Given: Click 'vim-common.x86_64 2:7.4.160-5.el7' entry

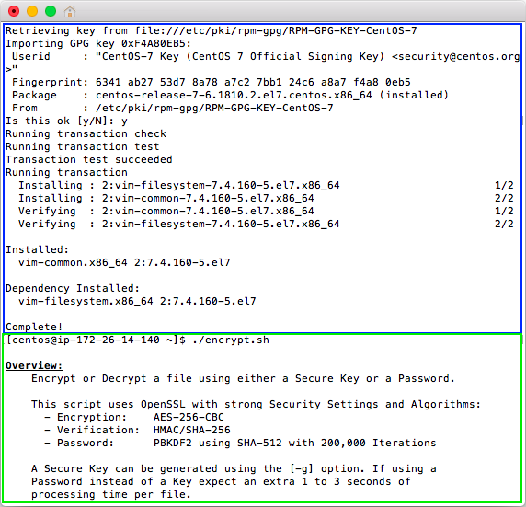Looking at the screenshot, I should pyautogui.click(x=124, y=262).
